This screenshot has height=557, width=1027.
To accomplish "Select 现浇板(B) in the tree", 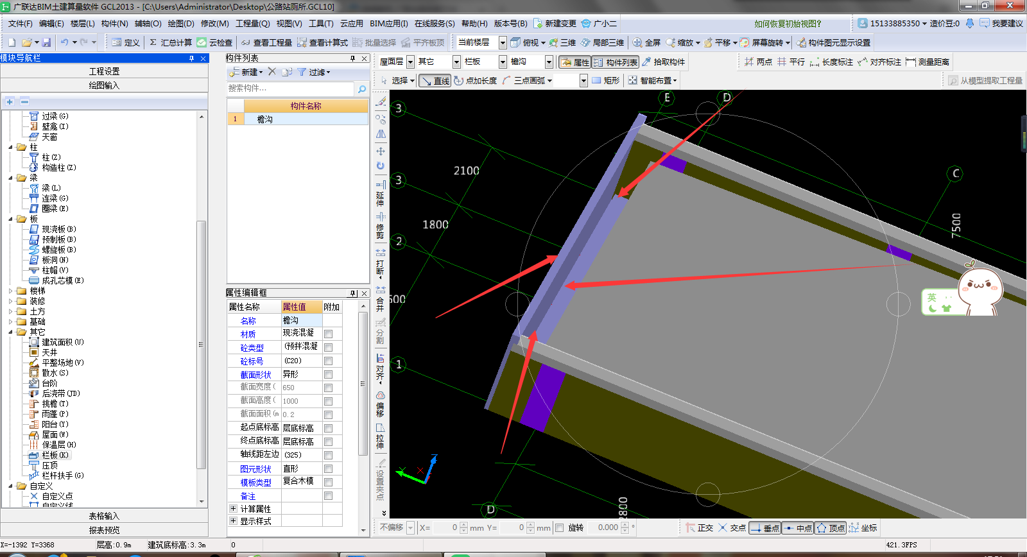I will 59,229.
